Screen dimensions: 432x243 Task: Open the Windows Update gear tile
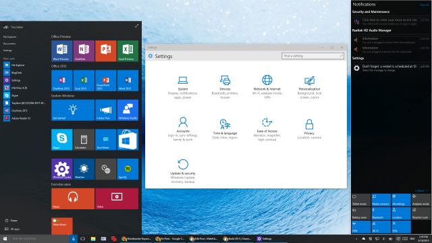(x=62, y=169)
